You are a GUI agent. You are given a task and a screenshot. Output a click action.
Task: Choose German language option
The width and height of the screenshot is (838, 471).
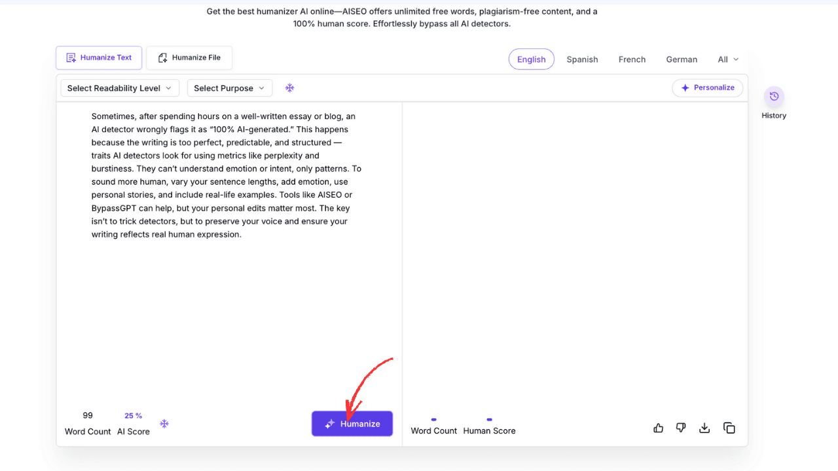pyautogui.click(x=682, y=59)
